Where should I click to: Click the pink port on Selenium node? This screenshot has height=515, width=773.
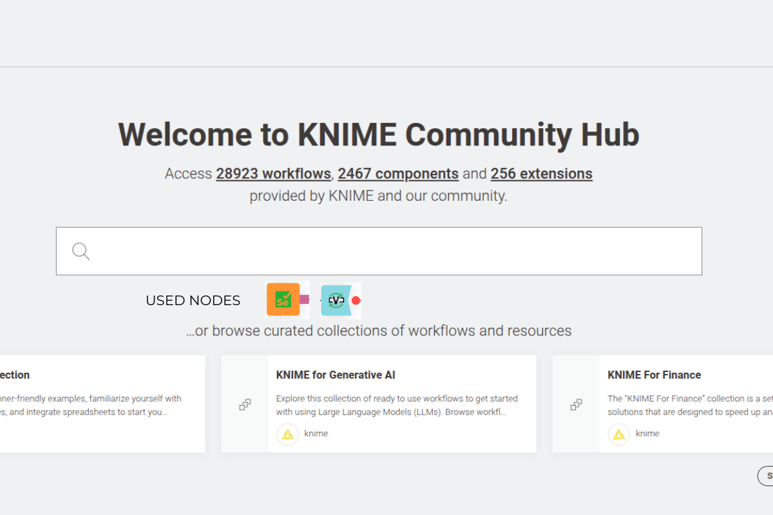[x=305, y=300]
